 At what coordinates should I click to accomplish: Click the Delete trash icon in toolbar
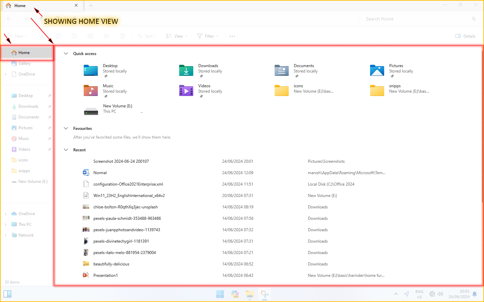coord(123,36)
